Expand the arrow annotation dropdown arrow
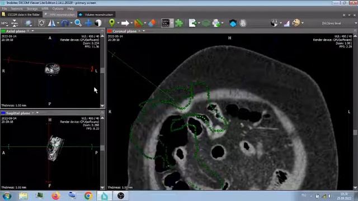 pyautogui.click(x=131, y=23)
